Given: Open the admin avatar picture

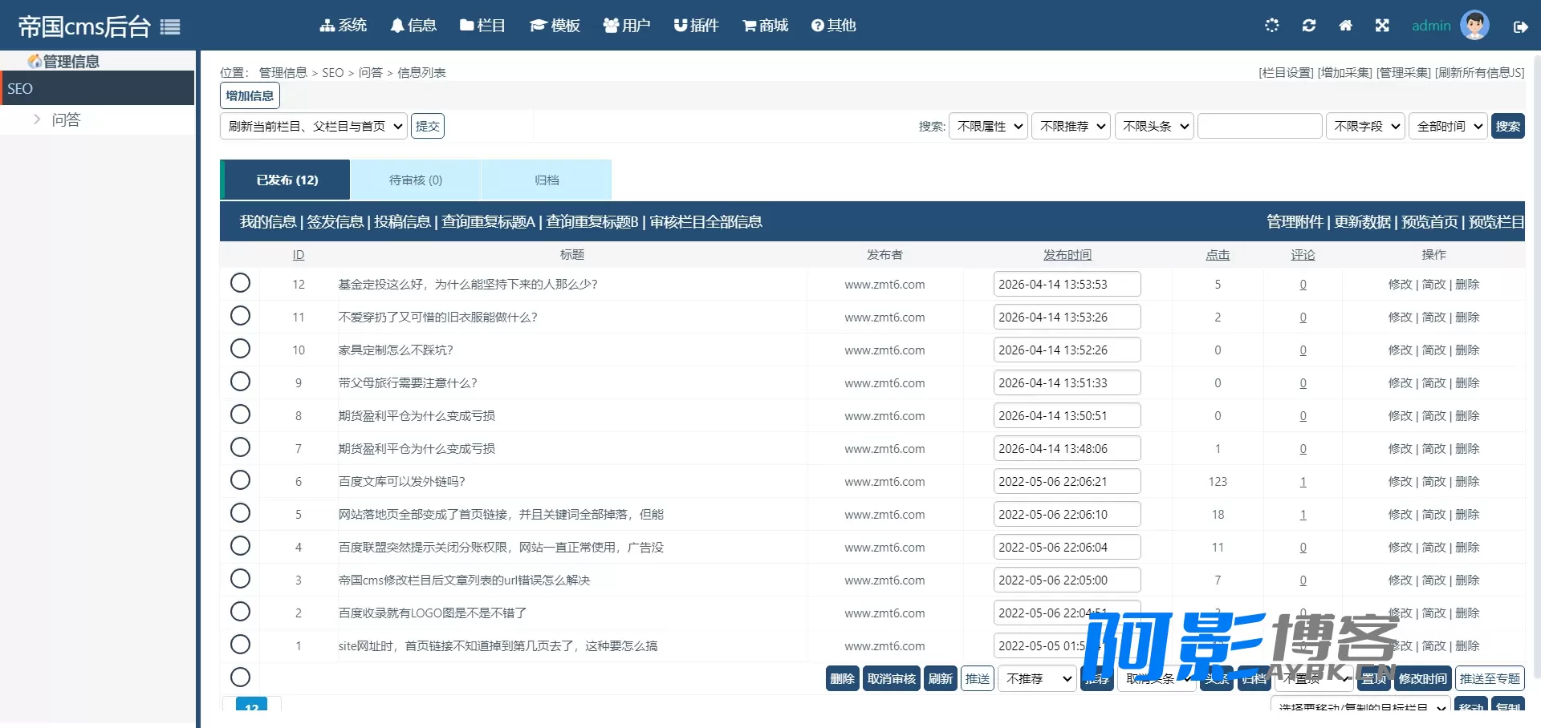Looking at the screenshot, I should pyautogui.click(x=1475, y=26).
